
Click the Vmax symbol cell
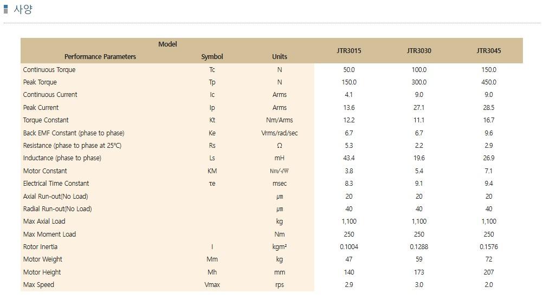[x=212, y=285]
